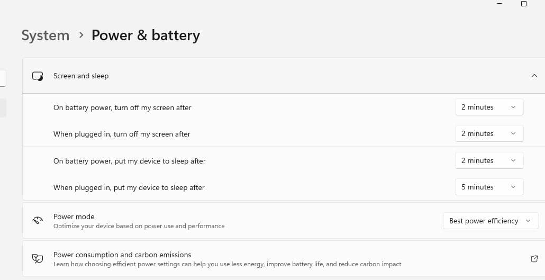Image resolution: width=545 pixels, height=280 pixels.
Task: Change the plugged-in sleep time of 5 minutes
Action: coord(489,187)
